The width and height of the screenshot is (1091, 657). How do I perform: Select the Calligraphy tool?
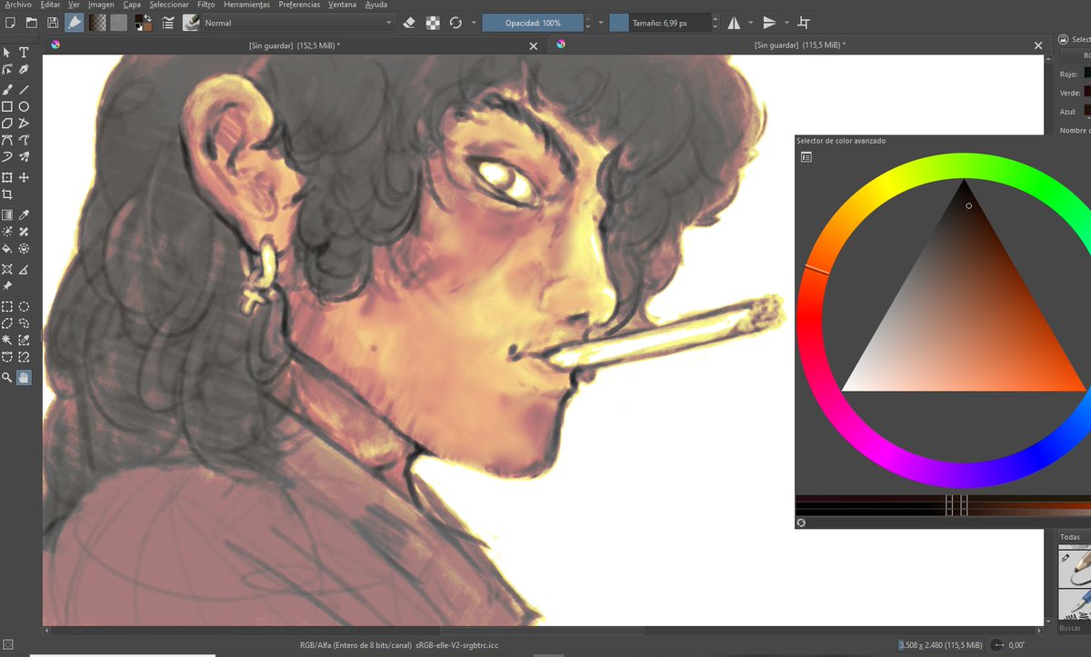25,69
